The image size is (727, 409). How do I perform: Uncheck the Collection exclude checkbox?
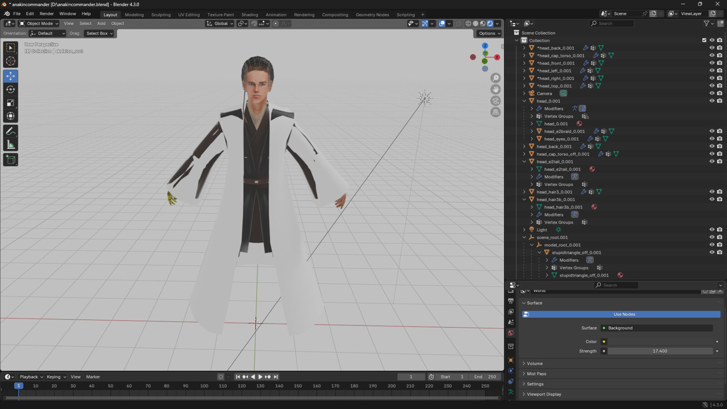pos(704,40)
